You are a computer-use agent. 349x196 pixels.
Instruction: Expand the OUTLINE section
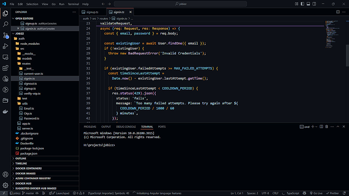click(21, 158)
